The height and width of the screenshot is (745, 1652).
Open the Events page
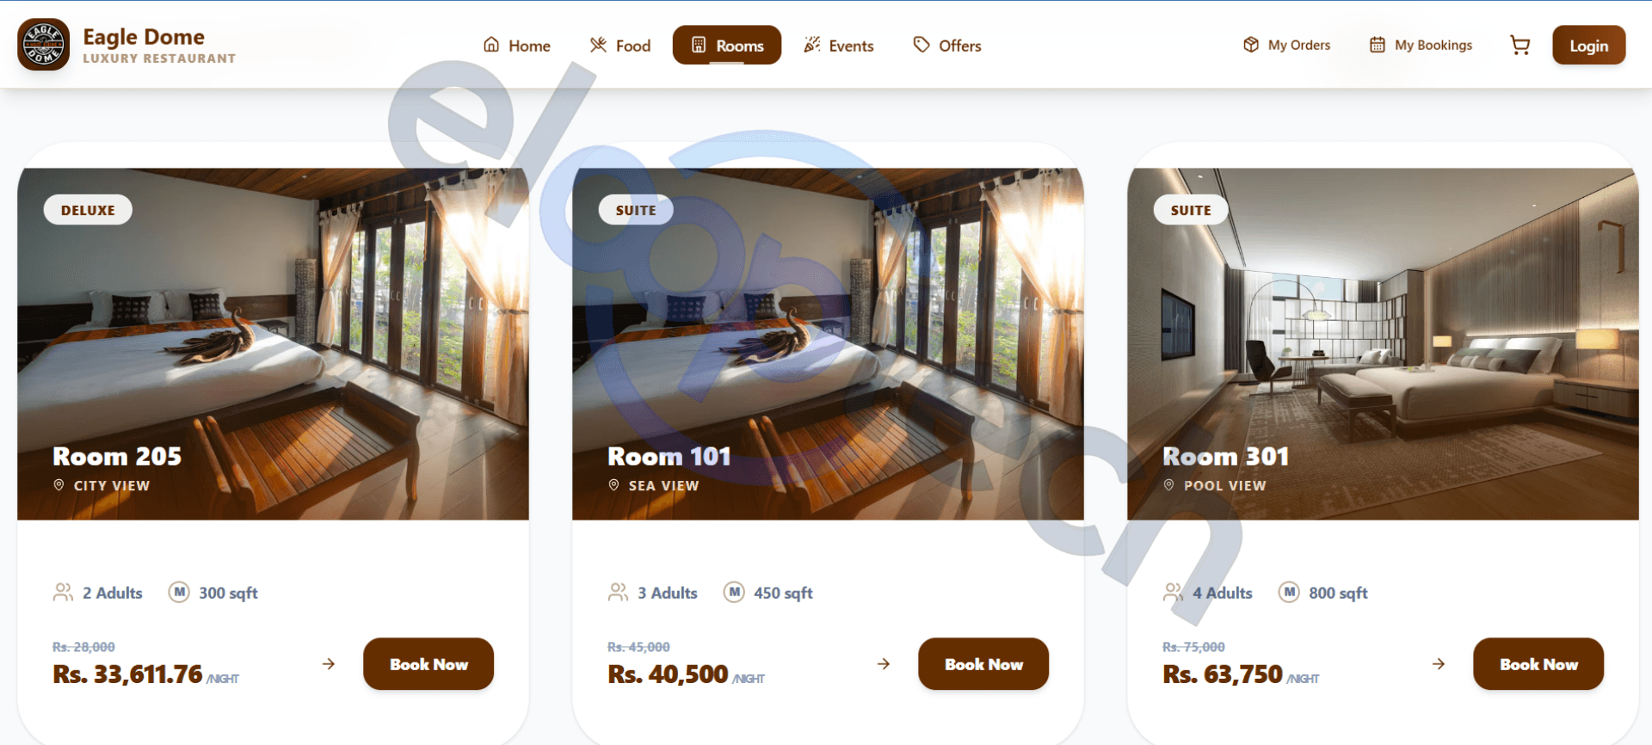[839, 46]
